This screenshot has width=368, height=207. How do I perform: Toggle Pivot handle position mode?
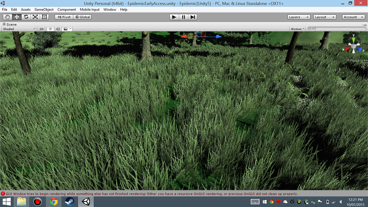tap(63, 17)
